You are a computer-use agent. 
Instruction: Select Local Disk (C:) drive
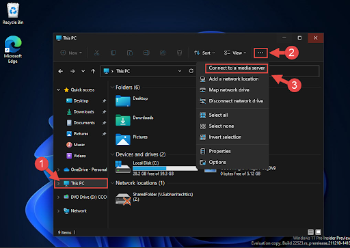click(156, 168)
